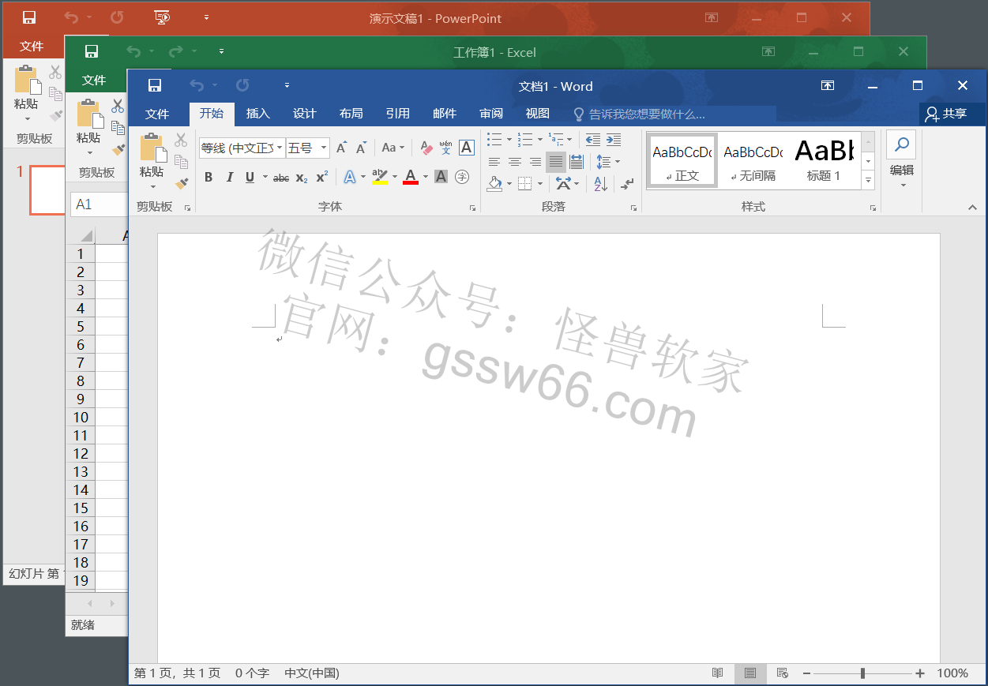Screen dimensions: 988x686
Task: Apply the 无间隔 style from the gallery
Action: tap(753, 160)
